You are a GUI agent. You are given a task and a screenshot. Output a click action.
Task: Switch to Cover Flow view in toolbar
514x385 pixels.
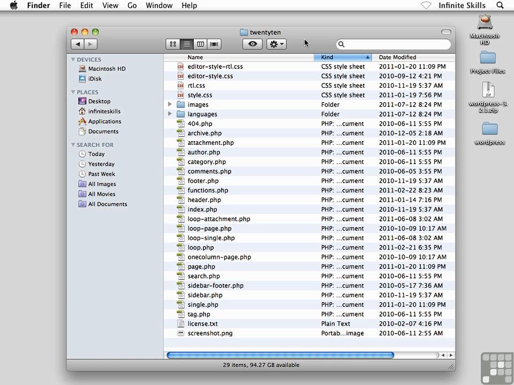[214, 44]
